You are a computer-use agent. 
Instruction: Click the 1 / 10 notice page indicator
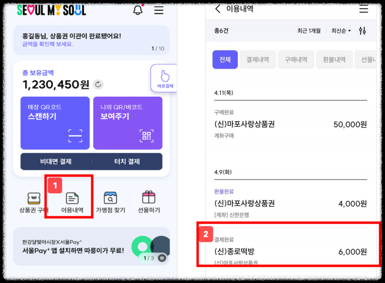coord(158,49)
